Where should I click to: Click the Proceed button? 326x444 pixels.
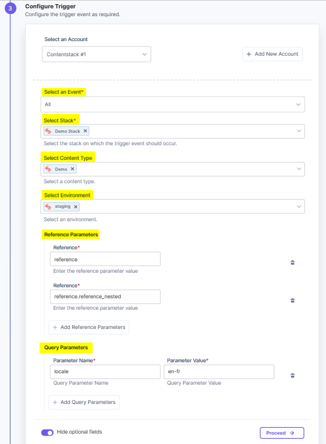point(282,433)
